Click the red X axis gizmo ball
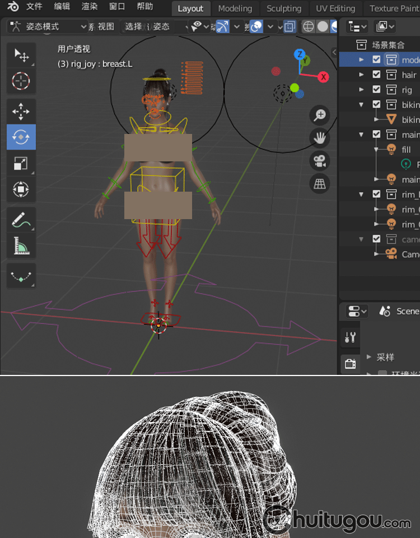420x538 pixels. pyautogui.click(x=323, y=77)
